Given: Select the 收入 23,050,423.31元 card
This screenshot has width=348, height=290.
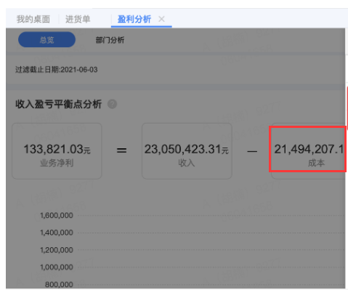Looking at the screenshot, I should [x=187, y=151].
